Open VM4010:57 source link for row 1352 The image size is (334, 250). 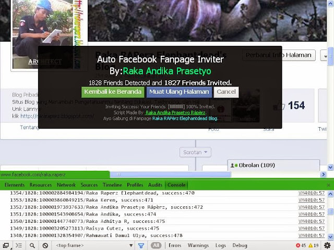click(x=312, y=207)
